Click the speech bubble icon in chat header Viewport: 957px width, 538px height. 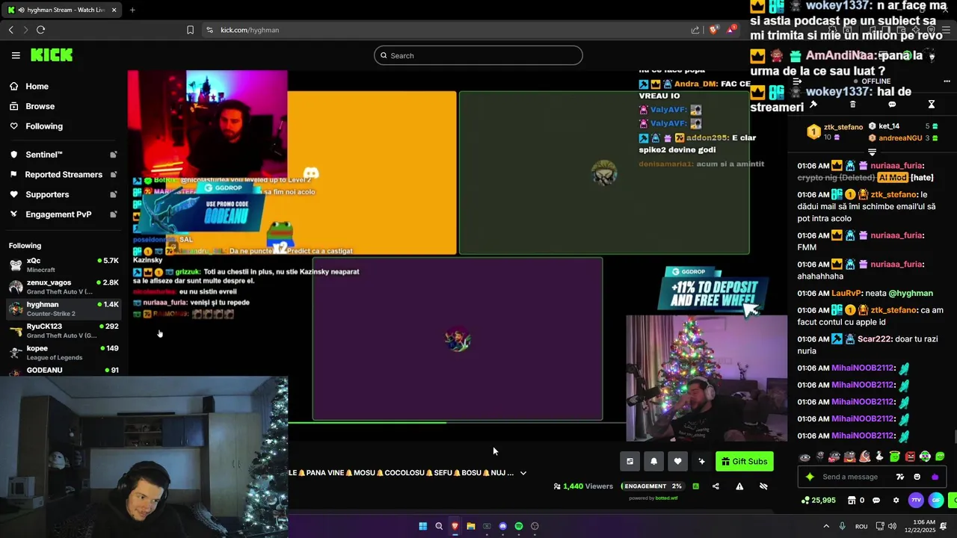coord(892,105)
